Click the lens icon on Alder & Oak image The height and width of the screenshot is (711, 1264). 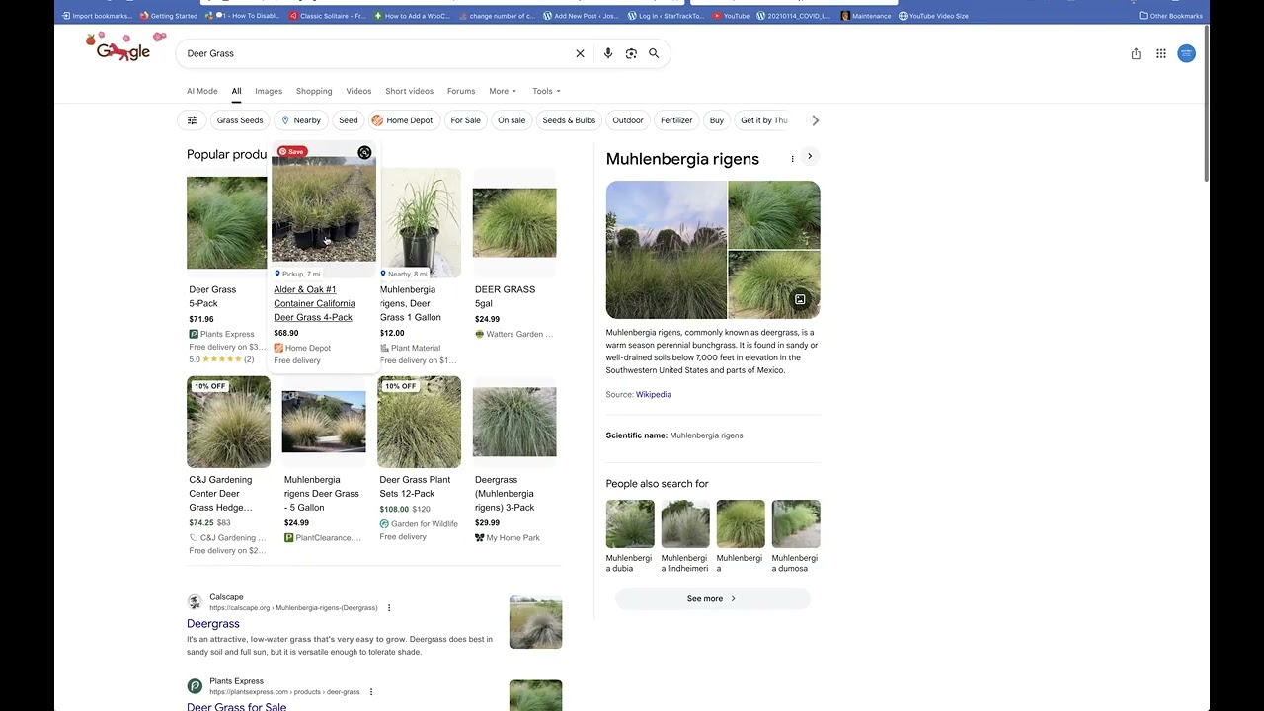coord(364,152)
